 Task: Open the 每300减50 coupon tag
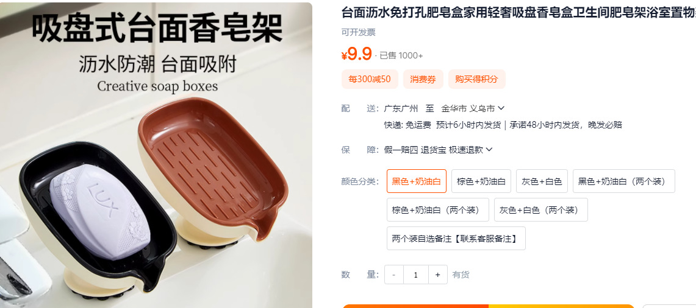(370, 79)
